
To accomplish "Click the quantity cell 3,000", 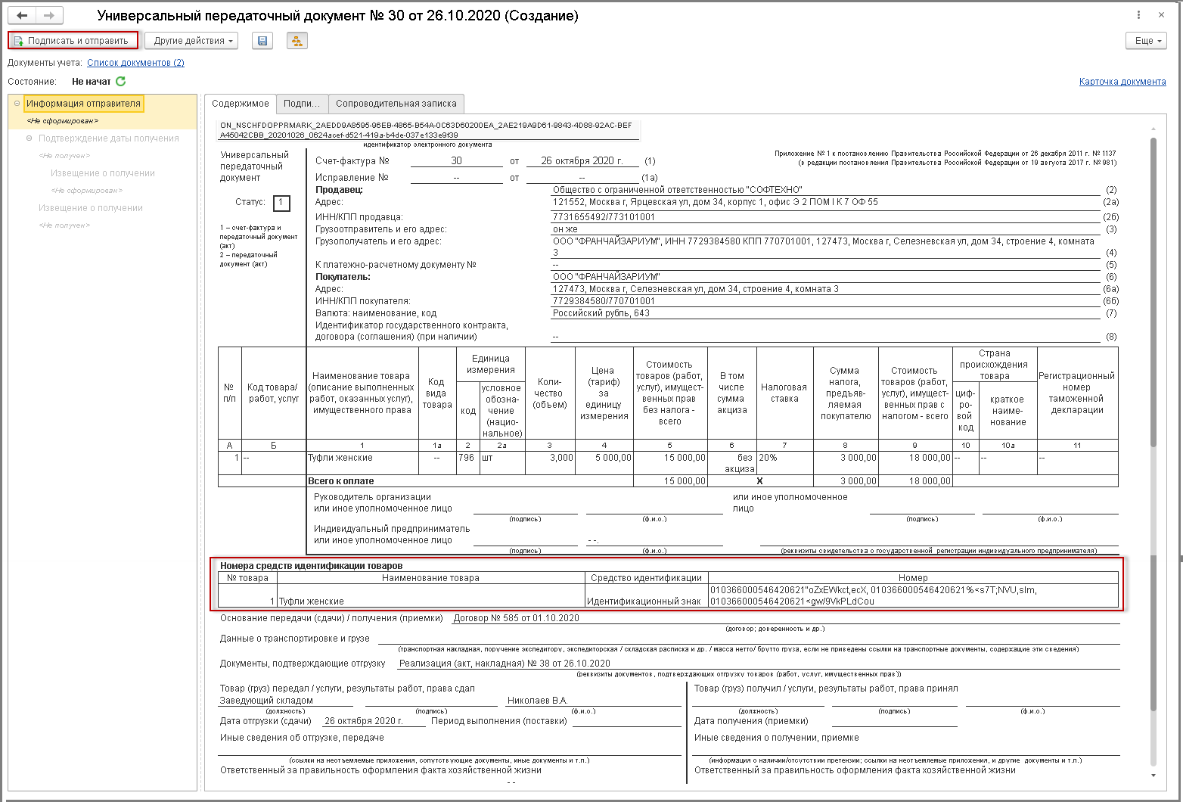I will [550, 463].
